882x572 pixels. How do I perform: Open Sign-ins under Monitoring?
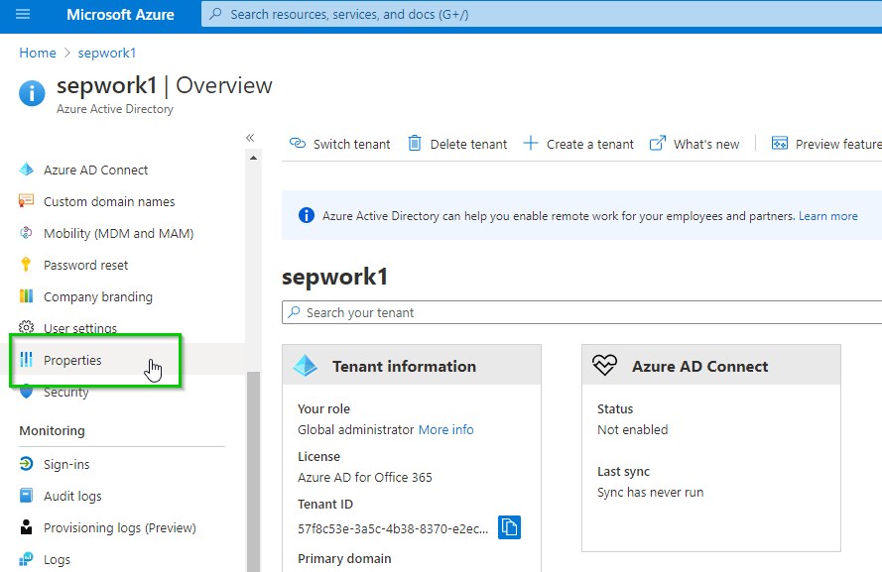pos(66,464)
